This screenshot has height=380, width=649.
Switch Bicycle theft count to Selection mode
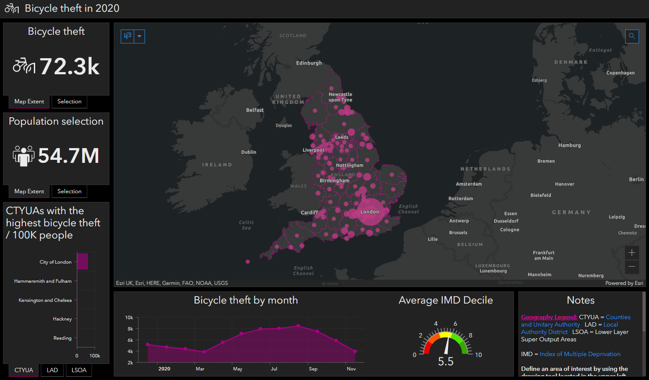(69, 101)
